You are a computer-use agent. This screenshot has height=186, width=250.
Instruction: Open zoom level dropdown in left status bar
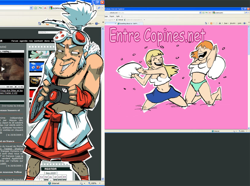[x=100, y=183]
